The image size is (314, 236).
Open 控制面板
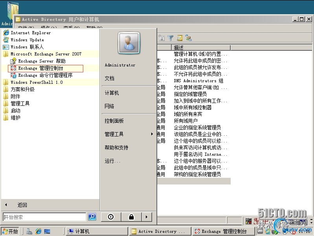[x=114, y=121]
